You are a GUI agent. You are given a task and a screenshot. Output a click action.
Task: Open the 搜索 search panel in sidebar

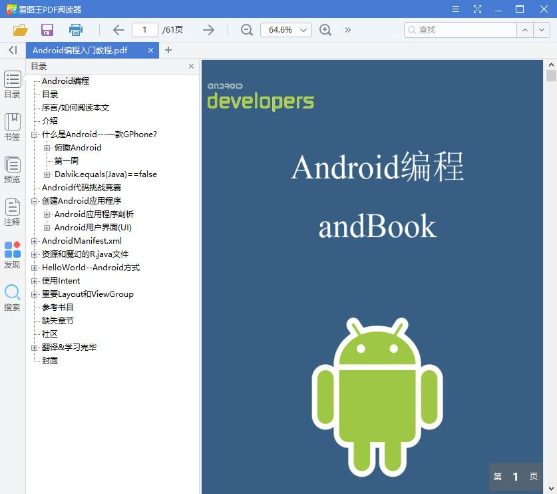click(12, 293)
